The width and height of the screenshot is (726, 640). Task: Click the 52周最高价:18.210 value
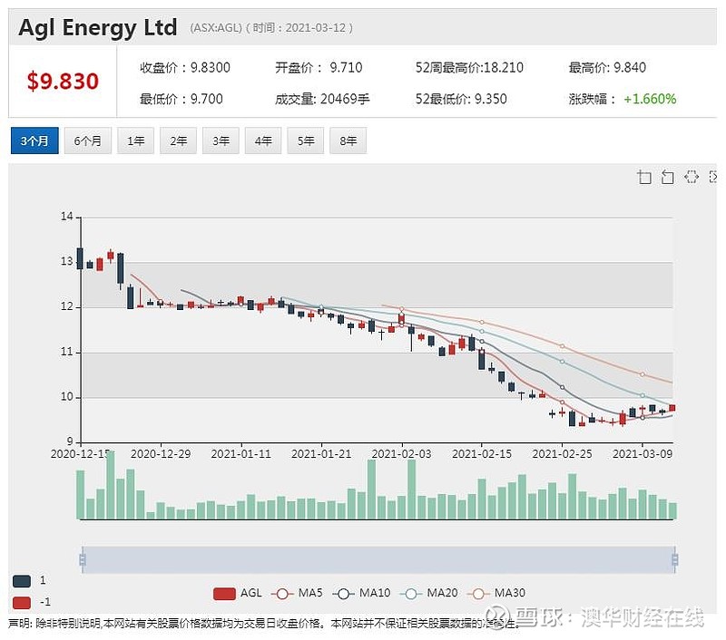point(469,68)
